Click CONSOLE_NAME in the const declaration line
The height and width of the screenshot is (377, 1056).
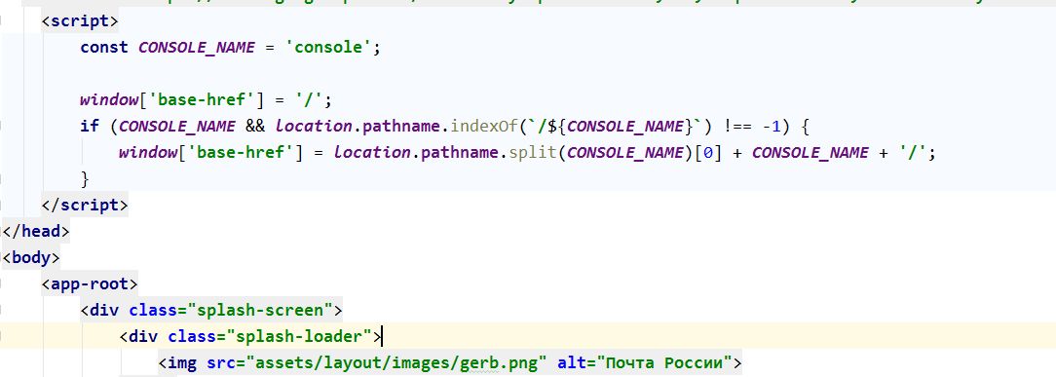click(197, 48)
